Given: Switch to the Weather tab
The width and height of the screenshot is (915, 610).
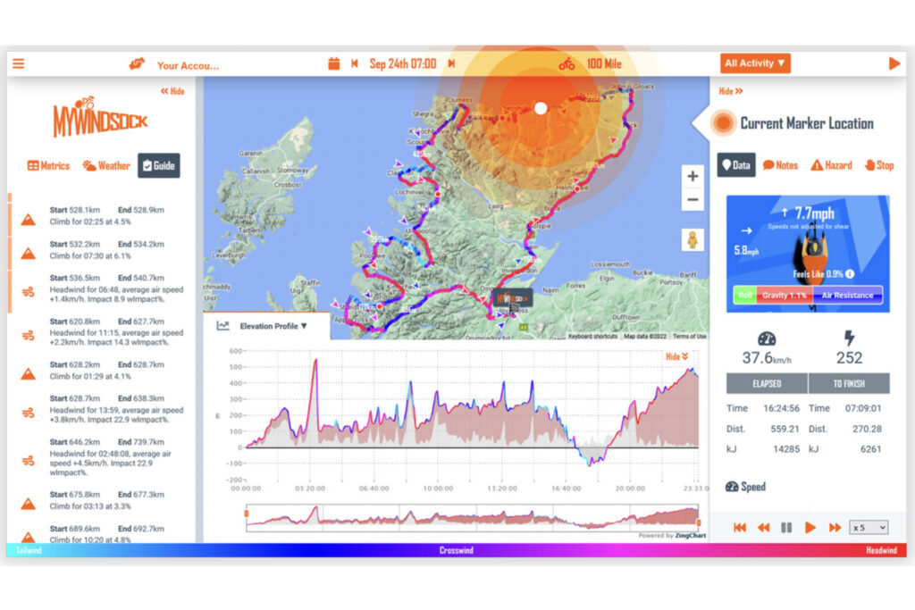Looking at the screenshot, I should (106, 165).
